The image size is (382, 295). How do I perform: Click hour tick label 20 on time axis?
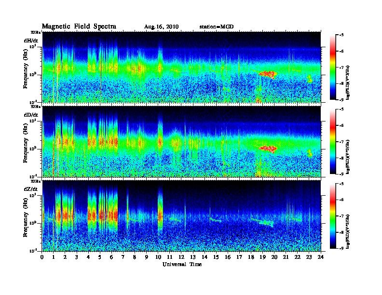274,257
